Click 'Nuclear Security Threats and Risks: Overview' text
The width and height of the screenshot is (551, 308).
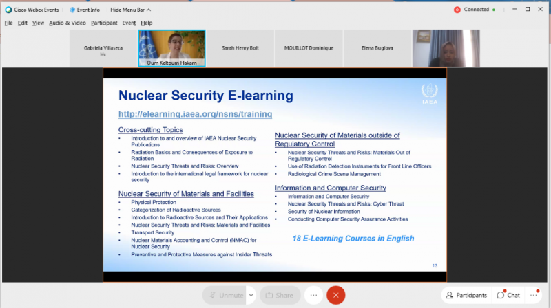tap(185, 166)
